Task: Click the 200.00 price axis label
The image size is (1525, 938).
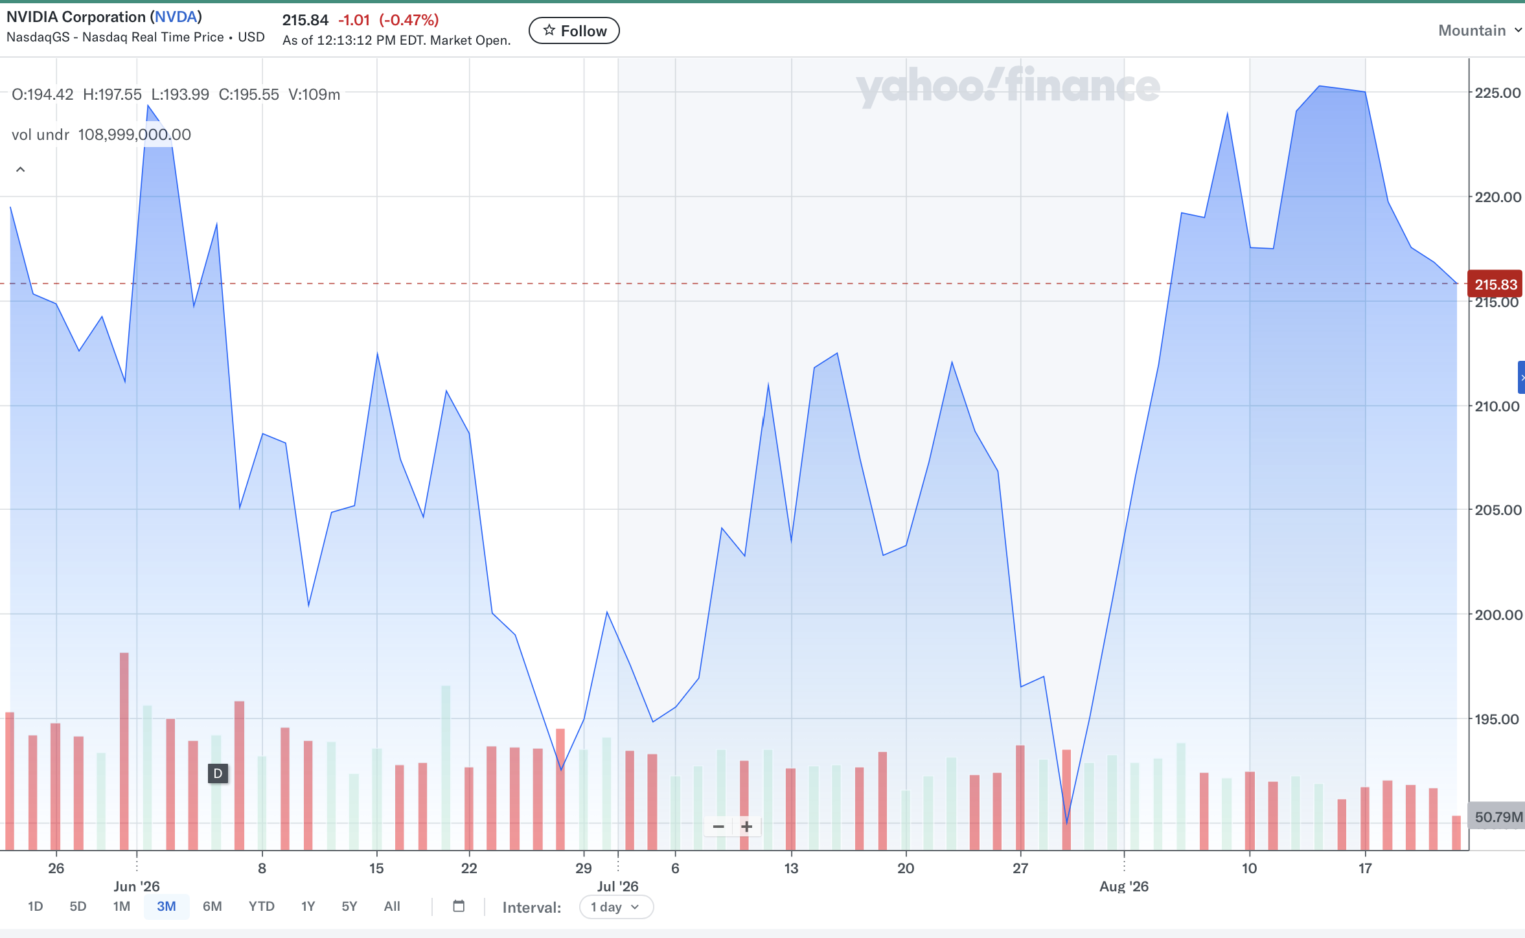Action: coord(1498,615)
